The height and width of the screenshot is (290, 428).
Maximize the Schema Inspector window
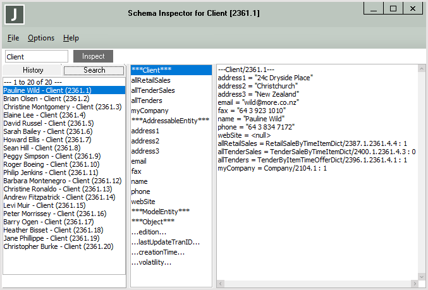[393, 9]
